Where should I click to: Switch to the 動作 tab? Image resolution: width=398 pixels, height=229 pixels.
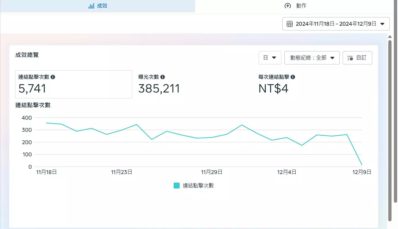pyautogui.click(x=301, y=6)
